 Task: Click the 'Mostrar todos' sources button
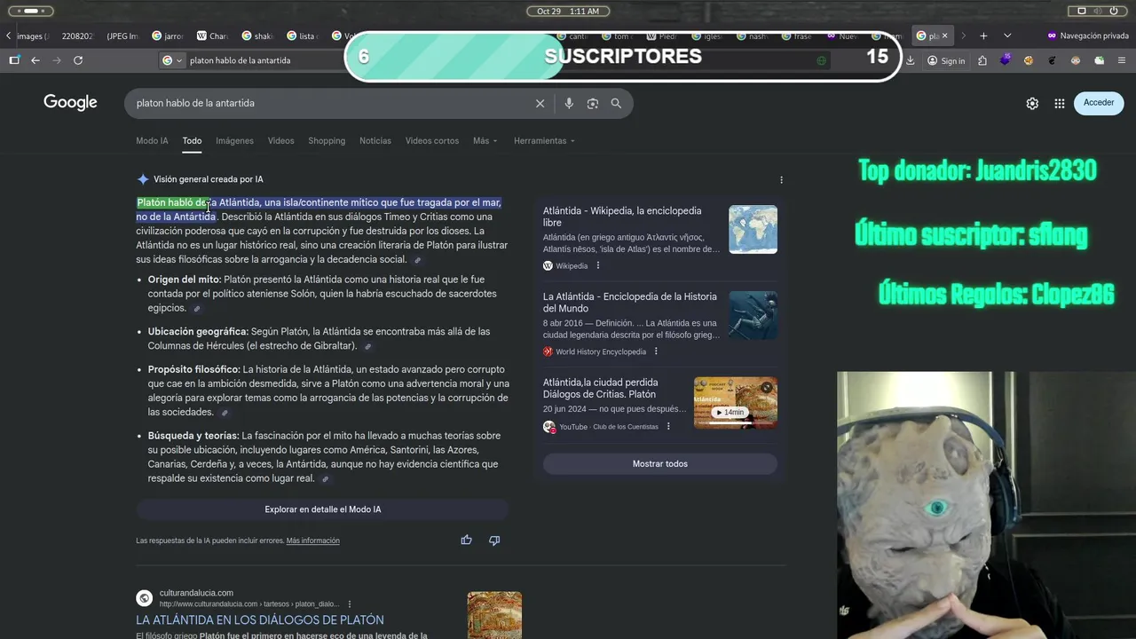(660, 464)
